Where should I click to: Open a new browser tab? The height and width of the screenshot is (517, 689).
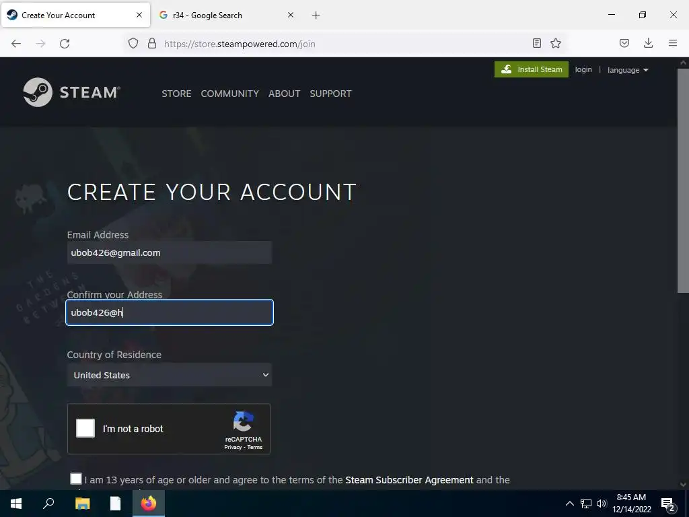coord(316,15)
